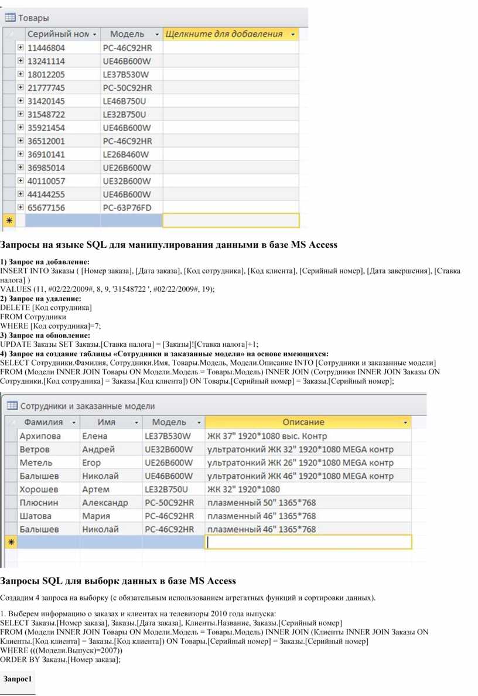Open the Запрос1 tab

18,678
